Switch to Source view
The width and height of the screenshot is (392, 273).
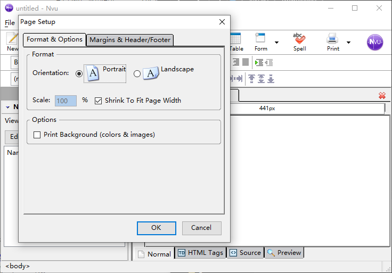click(x=245, y=253)
